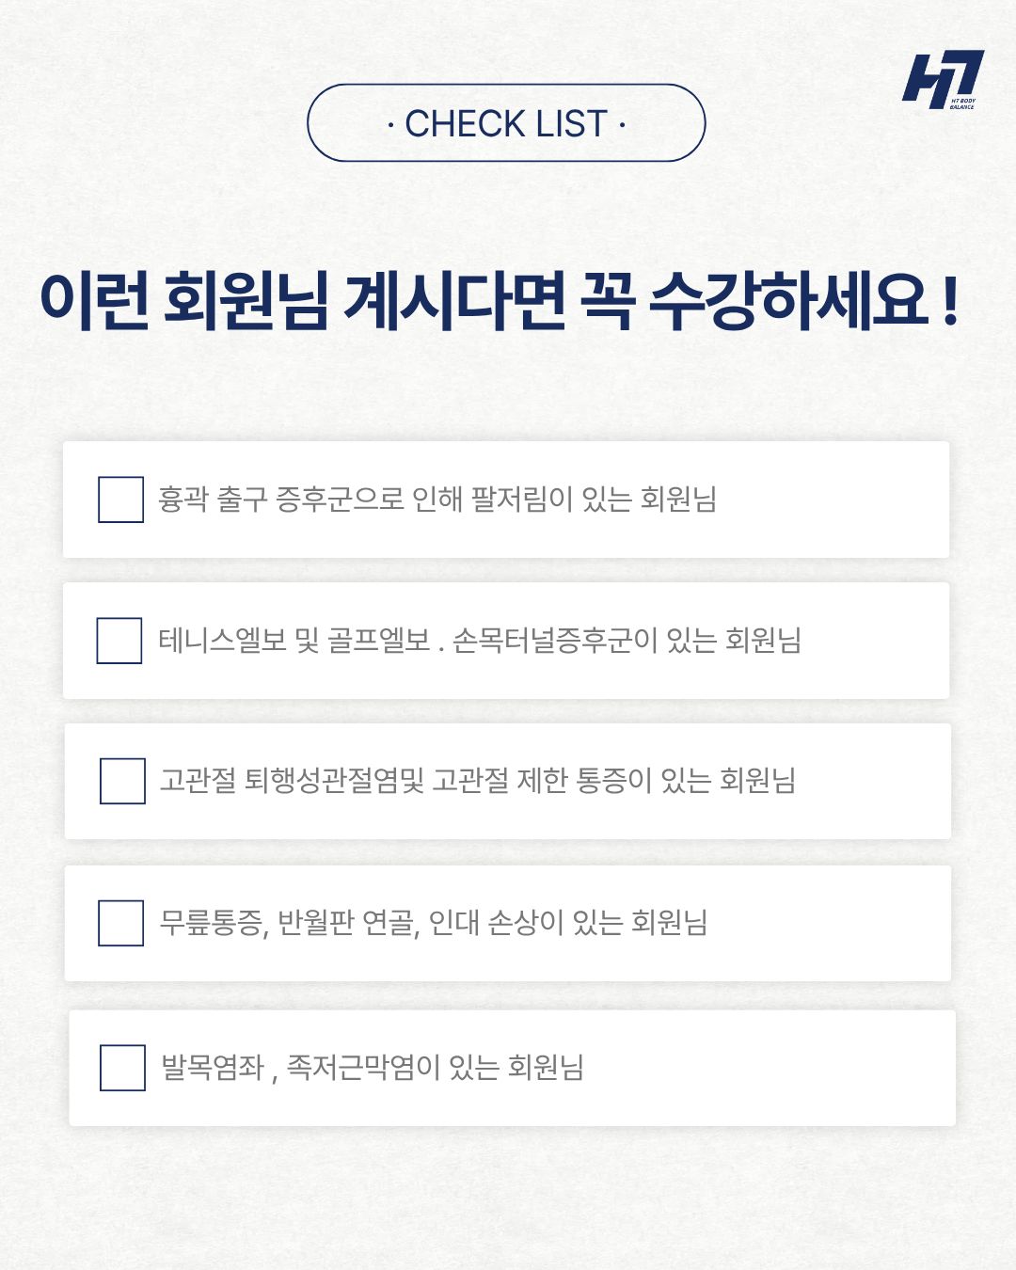Click the CHECK LIST pill label
The image size is (1016, 1270).
tap(506, 123)
